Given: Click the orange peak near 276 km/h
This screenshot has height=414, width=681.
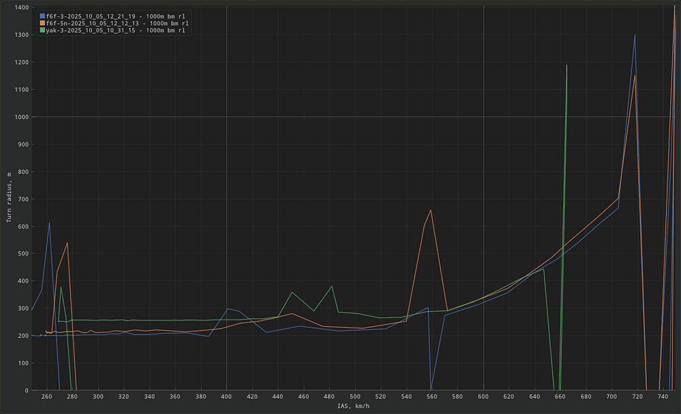Looking at the screenshot, I should point(67,243).
